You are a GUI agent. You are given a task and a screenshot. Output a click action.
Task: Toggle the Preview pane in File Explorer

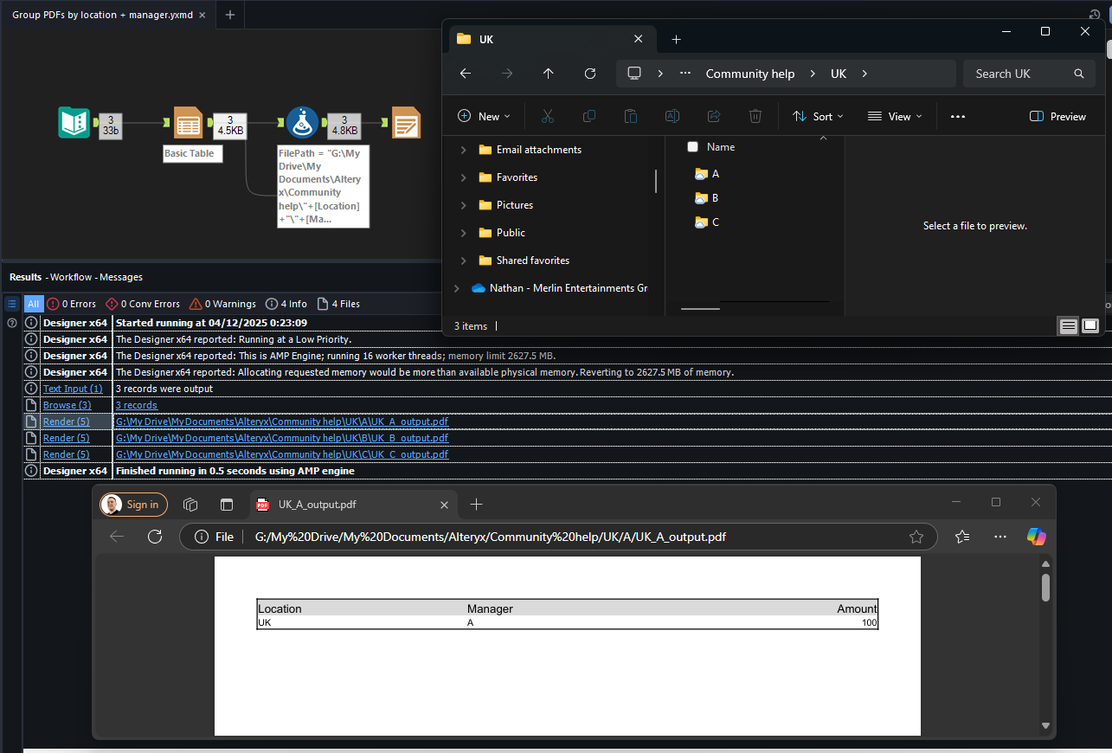pyautogui.click(x=1057, y=116)
